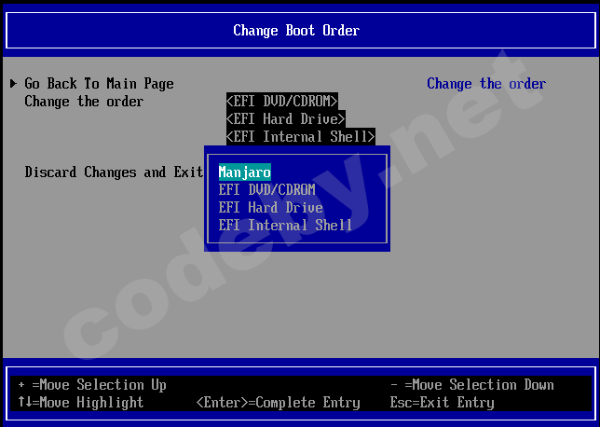The image size is (600, 427).
Task: Select the Change the order setting label
Action: (x=84, y=101)
